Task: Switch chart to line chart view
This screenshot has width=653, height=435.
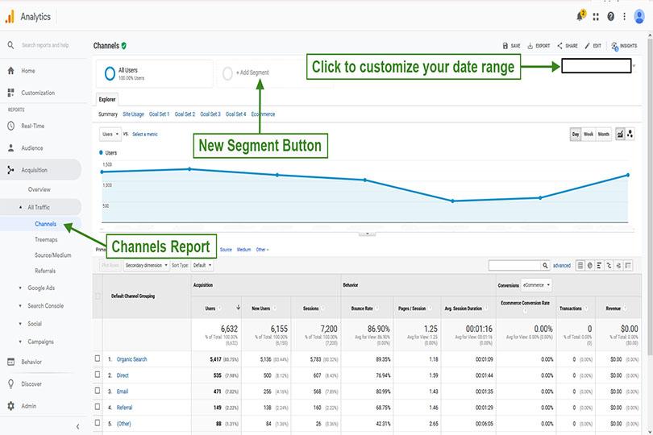Action: [620, 134]
